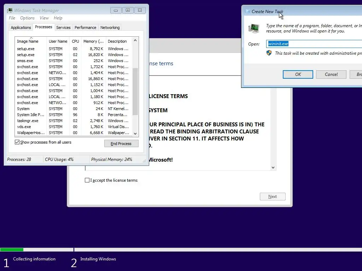Go to the Networking tab
The height and width of the screenshot is (271, 362).
pyautogui.click(x=110, y=28)
